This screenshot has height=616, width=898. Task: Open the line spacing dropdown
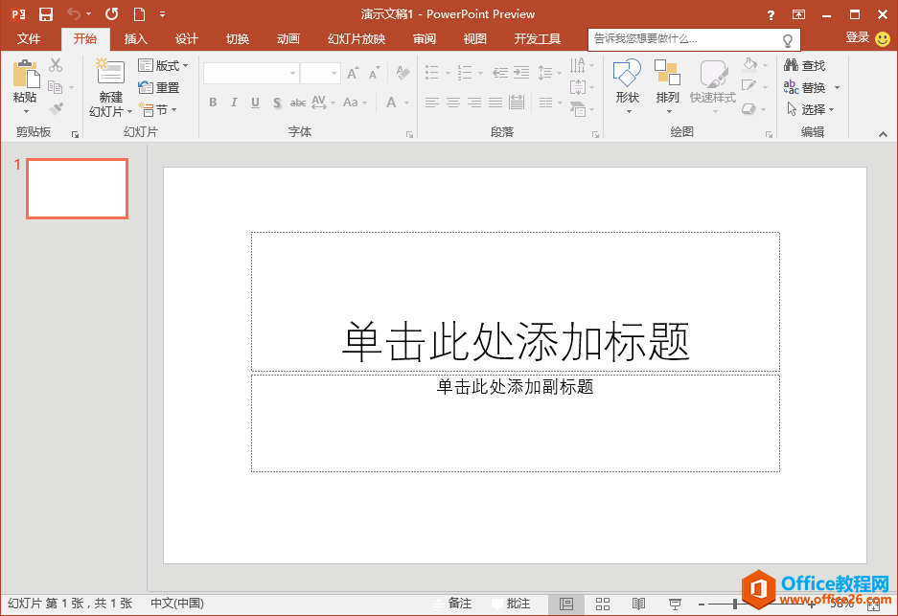coord(549,73)
